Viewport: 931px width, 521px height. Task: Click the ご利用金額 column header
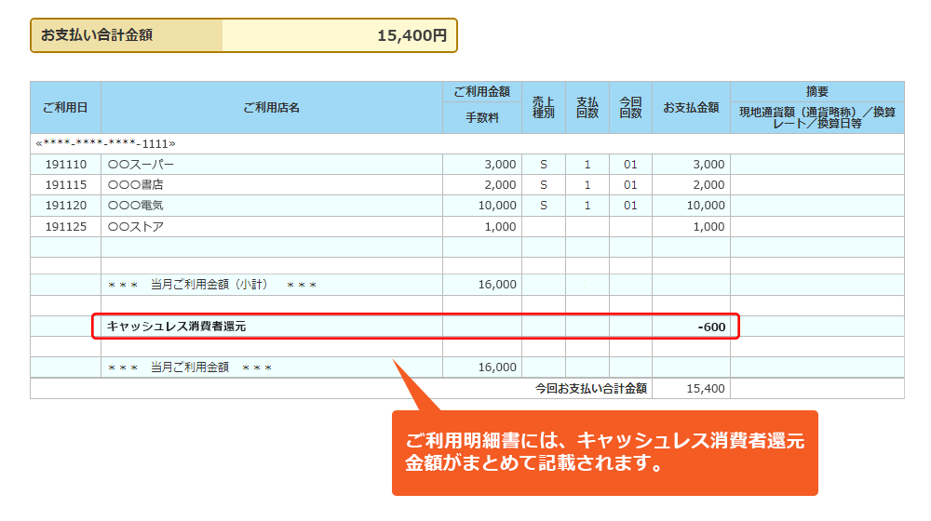click(x=482, y=91)
